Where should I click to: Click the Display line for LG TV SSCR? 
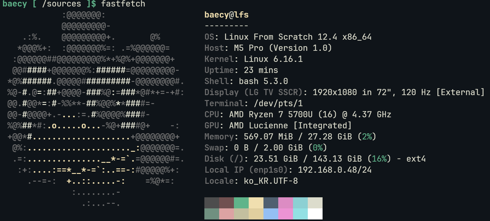click(344, 92)
